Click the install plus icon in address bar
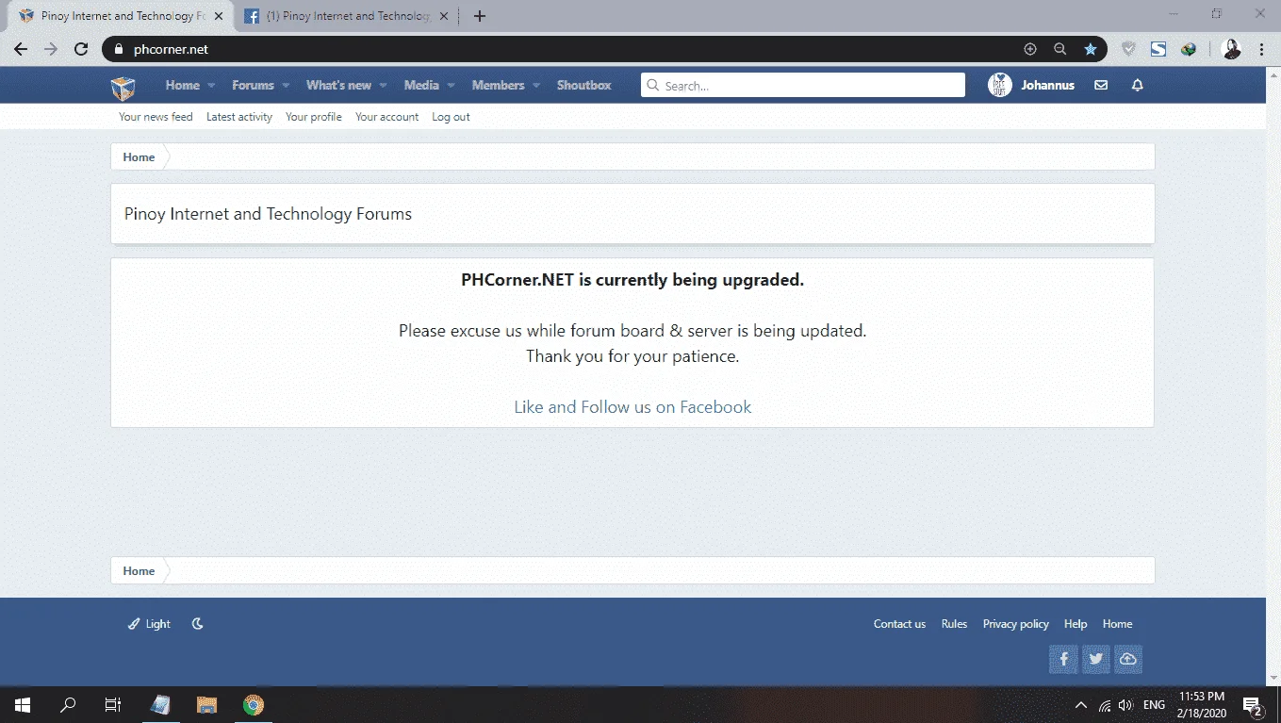This screenshot has height=723, width=1281. (1030, 49)
